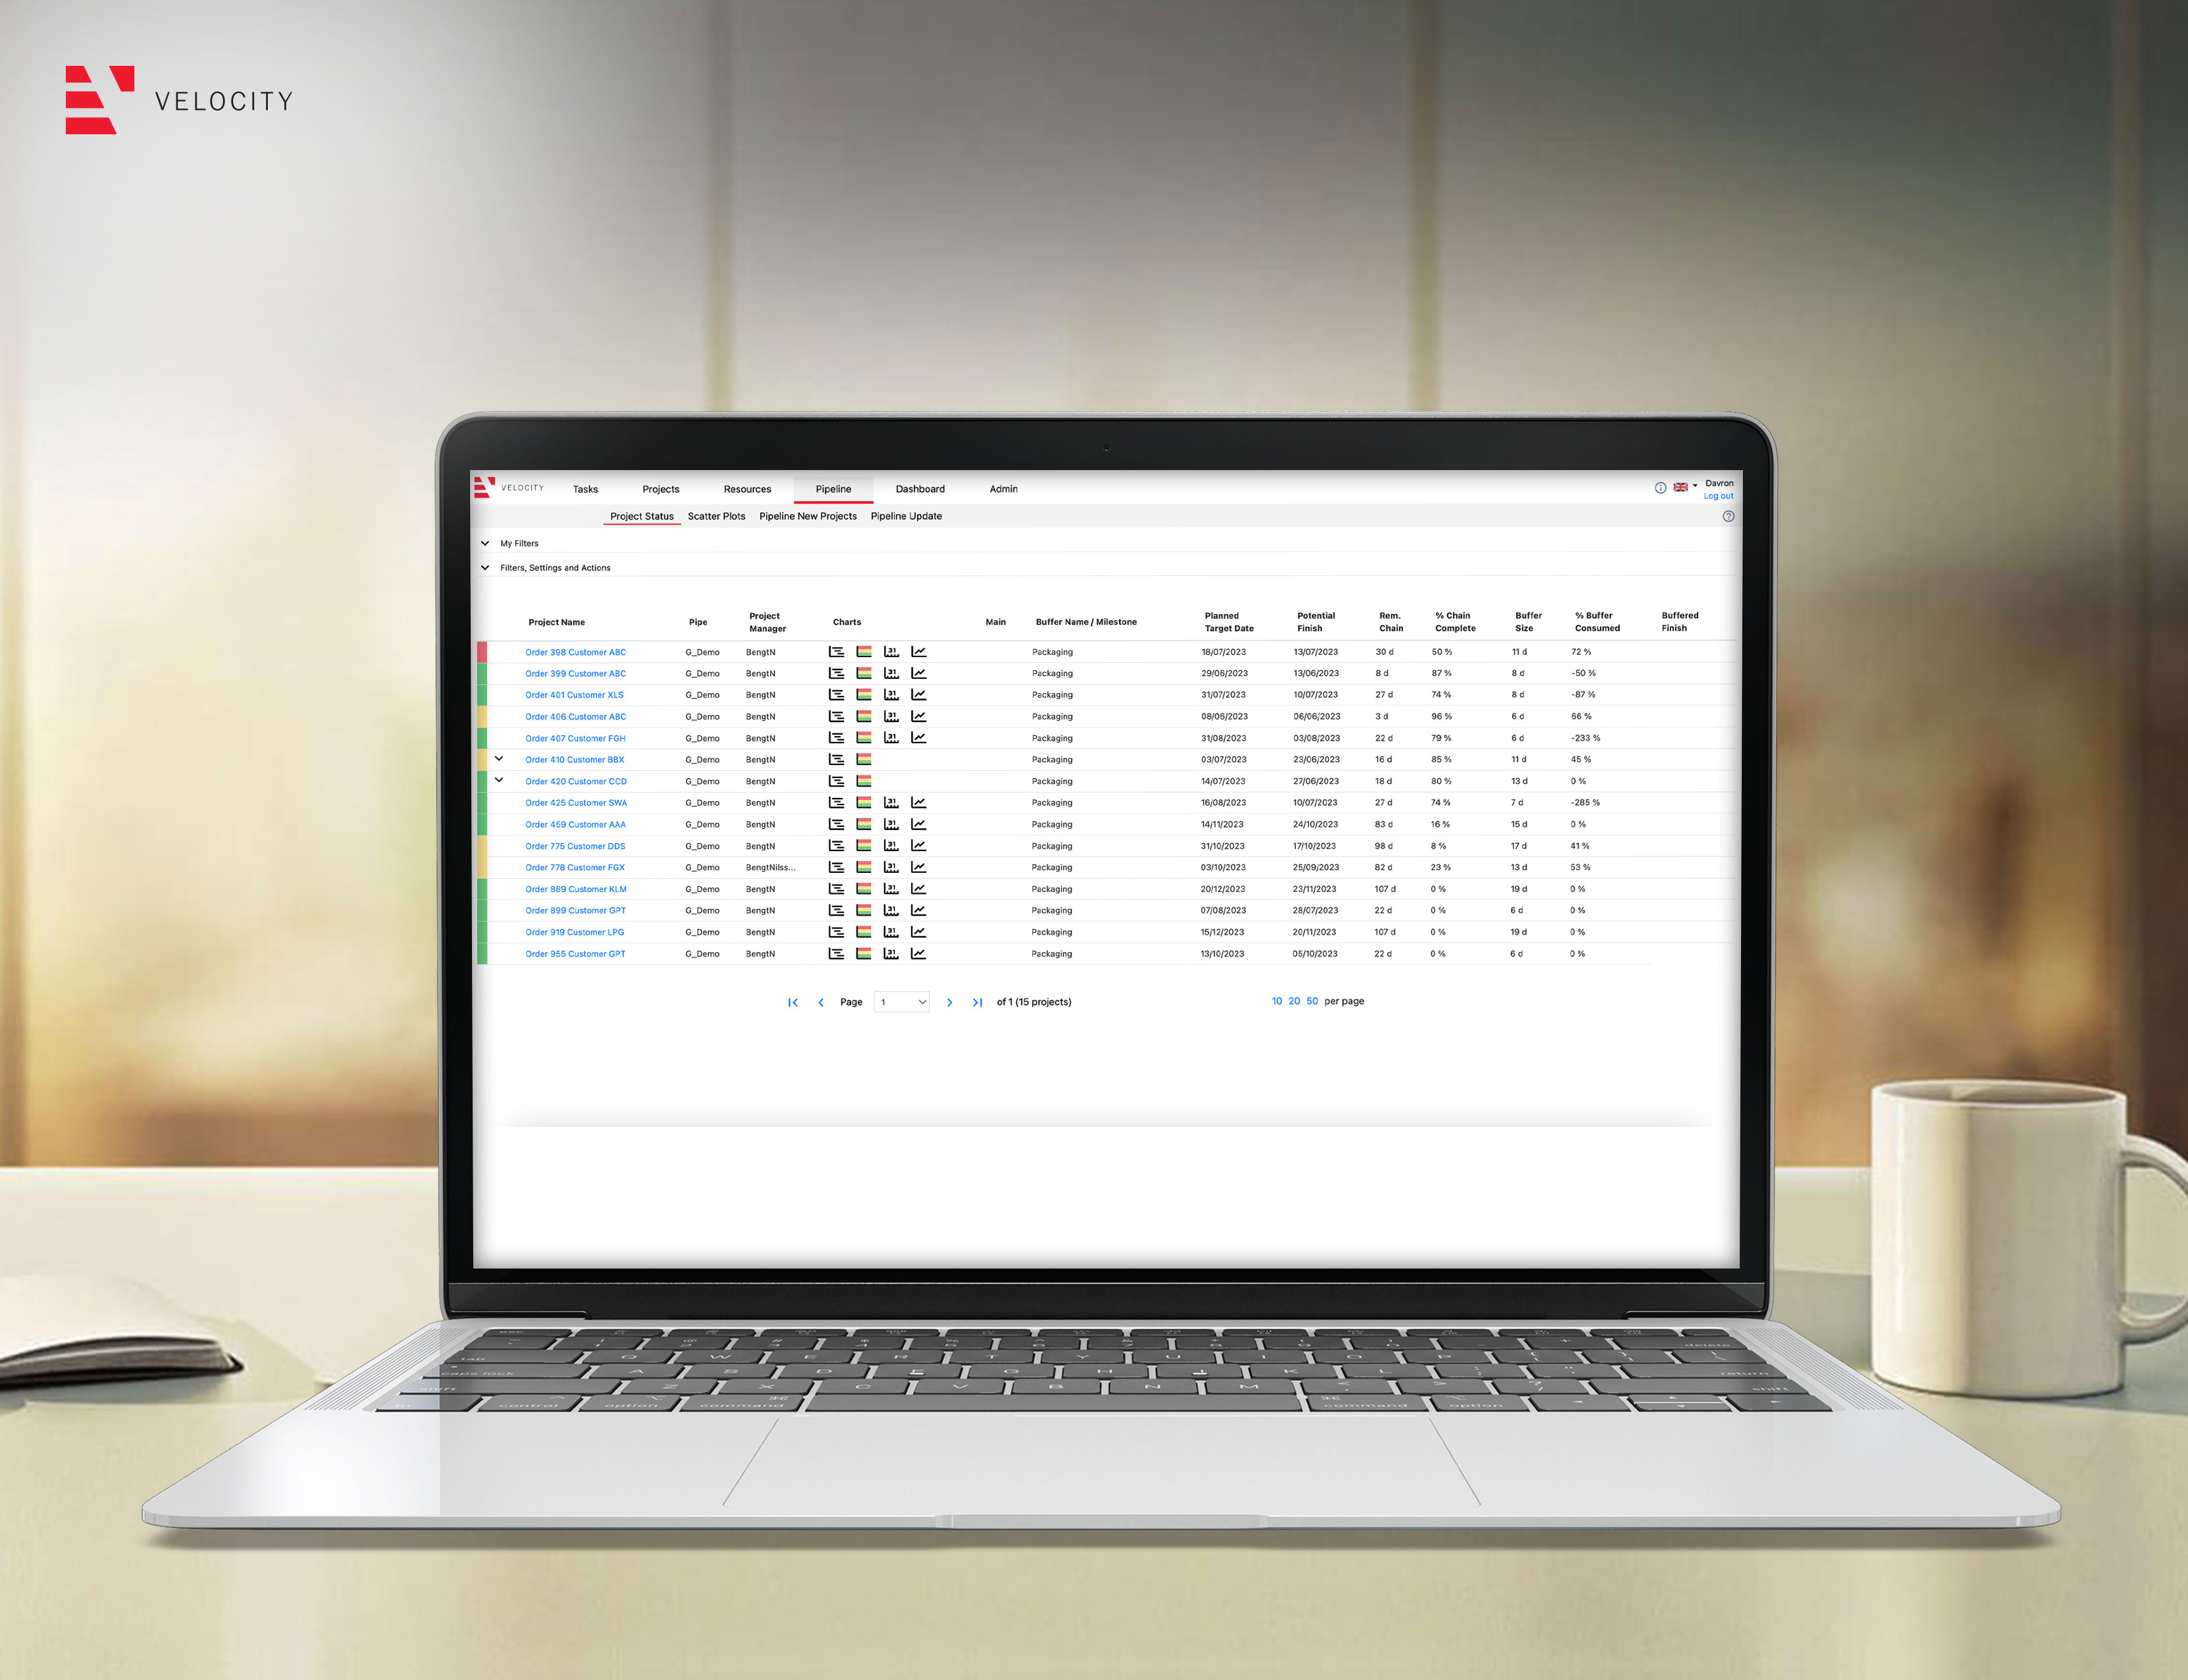2188x1680 pixels.
Task: Click the red status bar of Order 398
Action: click(482, 652)
